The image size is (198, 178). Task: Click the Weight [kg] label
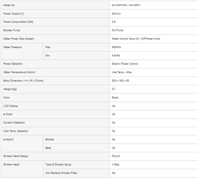(9, 89)
